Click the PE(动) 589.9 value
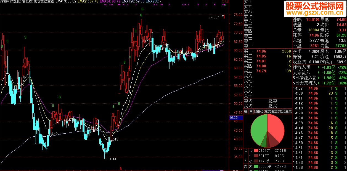The image size is (347, 171). pos(341,62)
